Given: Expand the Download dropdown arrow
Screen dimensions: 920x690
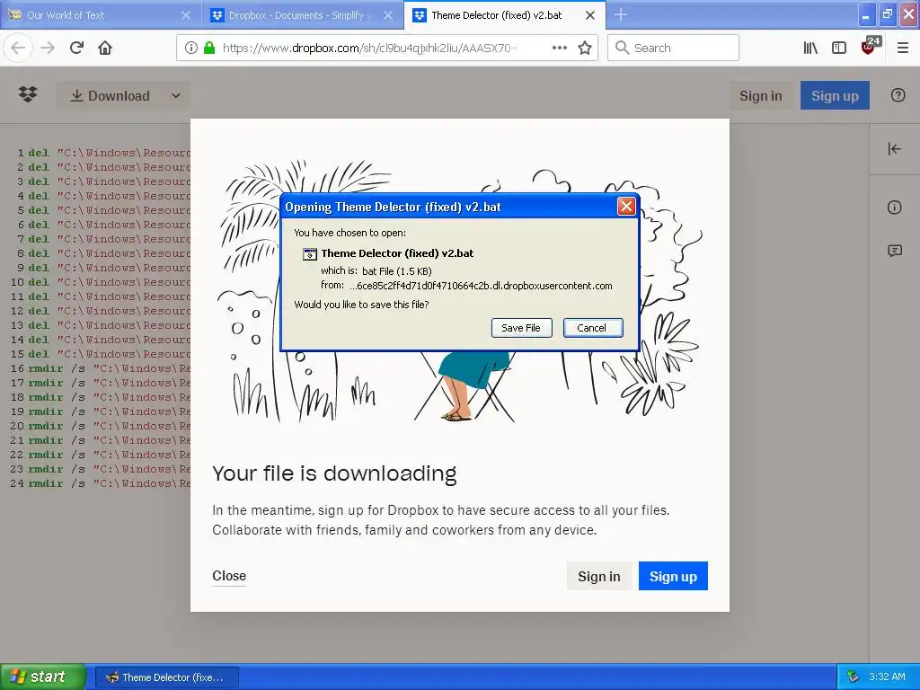Looking at the screenshot, I should coord(175,95).
